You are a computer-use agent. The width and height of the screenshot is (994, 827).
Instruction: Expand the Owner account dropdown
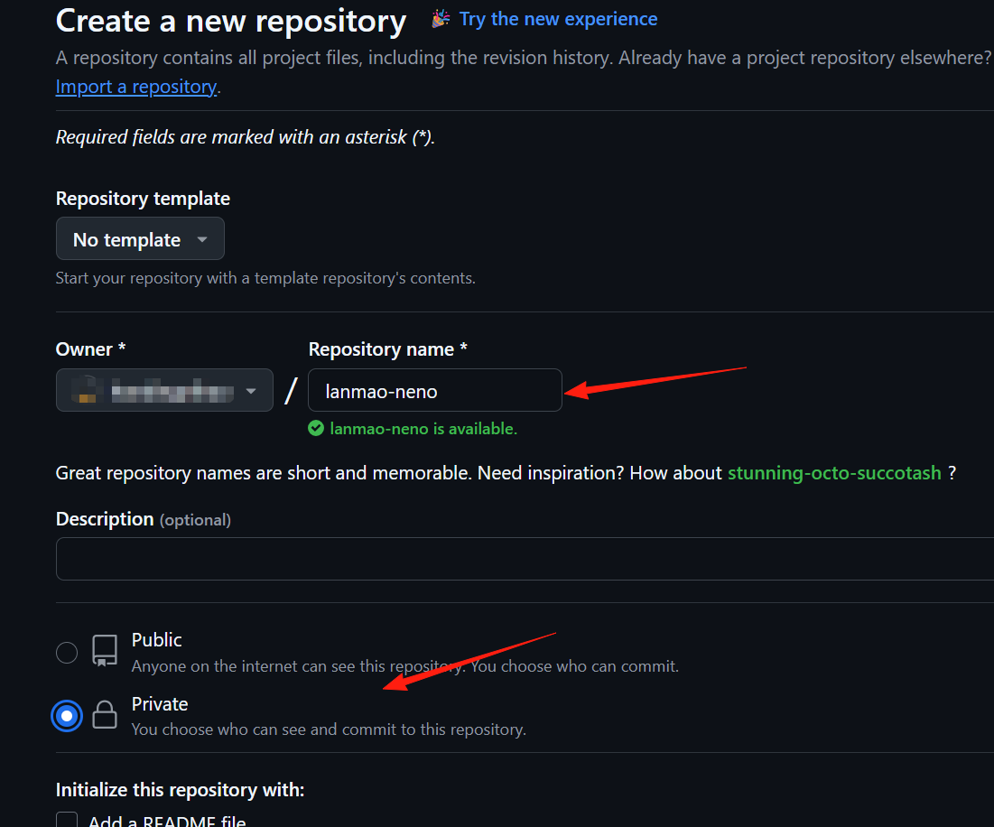(x=165, y=390)
